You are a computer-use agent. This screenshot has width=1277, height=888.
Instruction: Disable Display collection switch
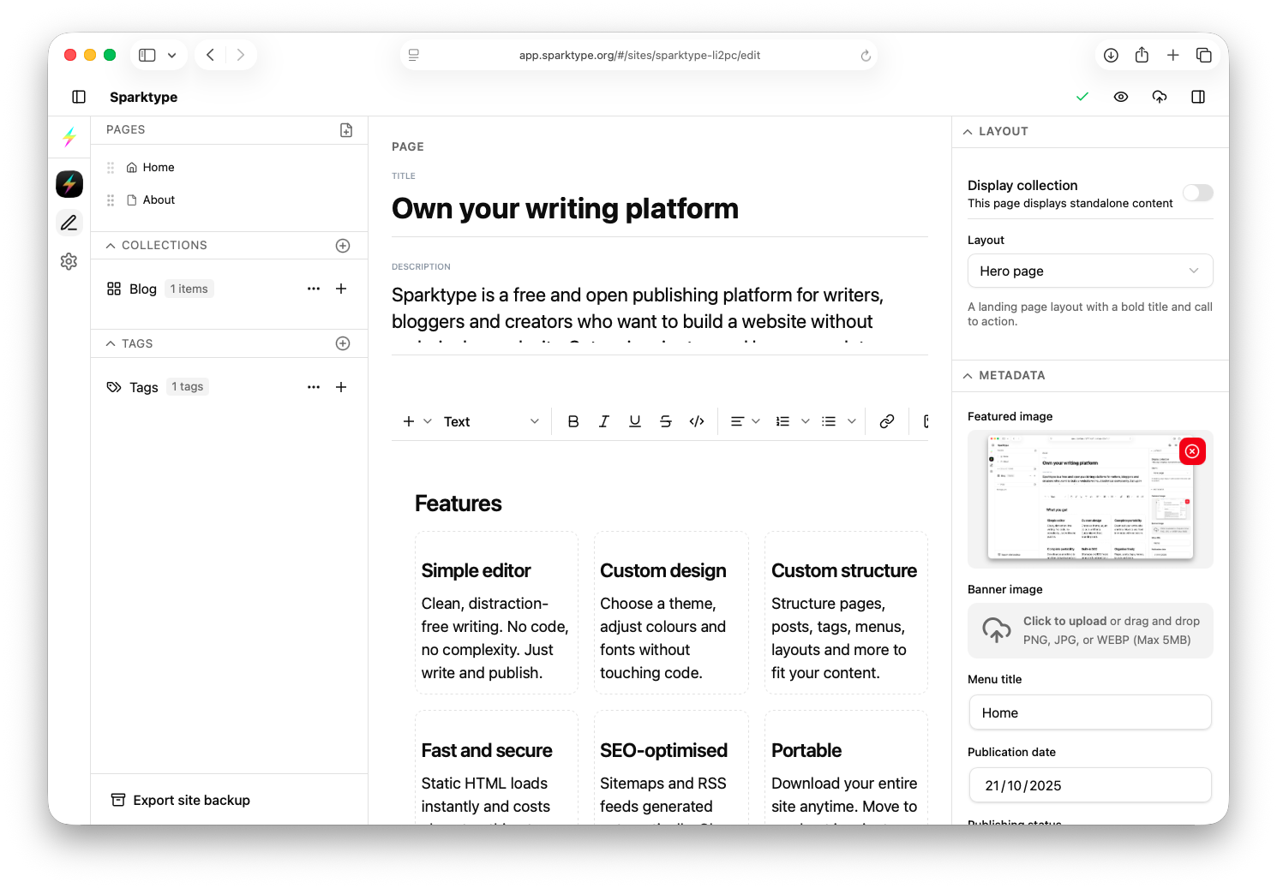(1197, 193)
